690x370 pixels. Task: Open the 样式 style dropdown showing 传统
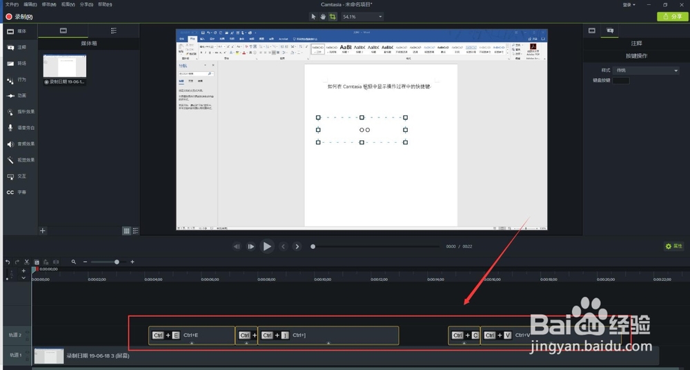[647, 70]
